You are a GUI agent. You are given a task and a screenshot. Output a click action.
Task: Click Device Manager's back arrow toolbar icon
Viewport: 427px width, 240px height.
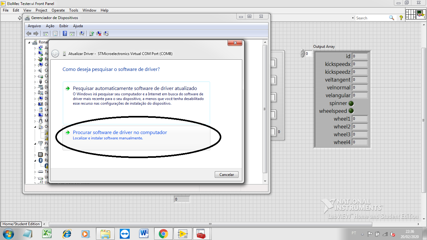pos(29,33)
